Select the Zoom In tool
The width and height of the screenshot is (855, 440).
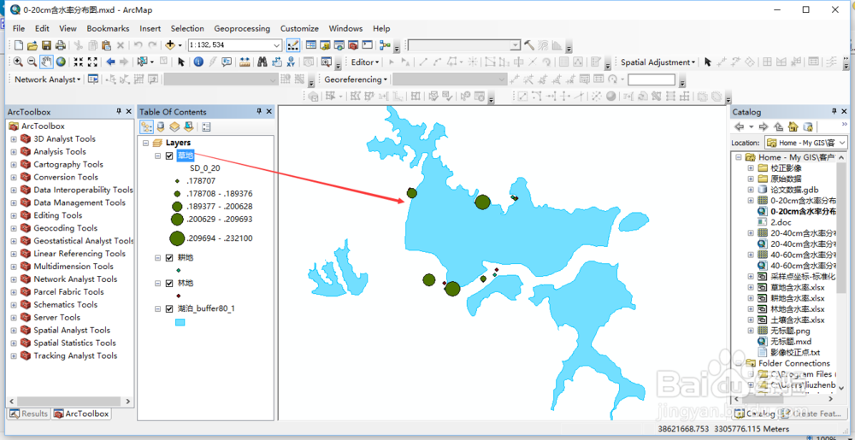coord(18,62)
